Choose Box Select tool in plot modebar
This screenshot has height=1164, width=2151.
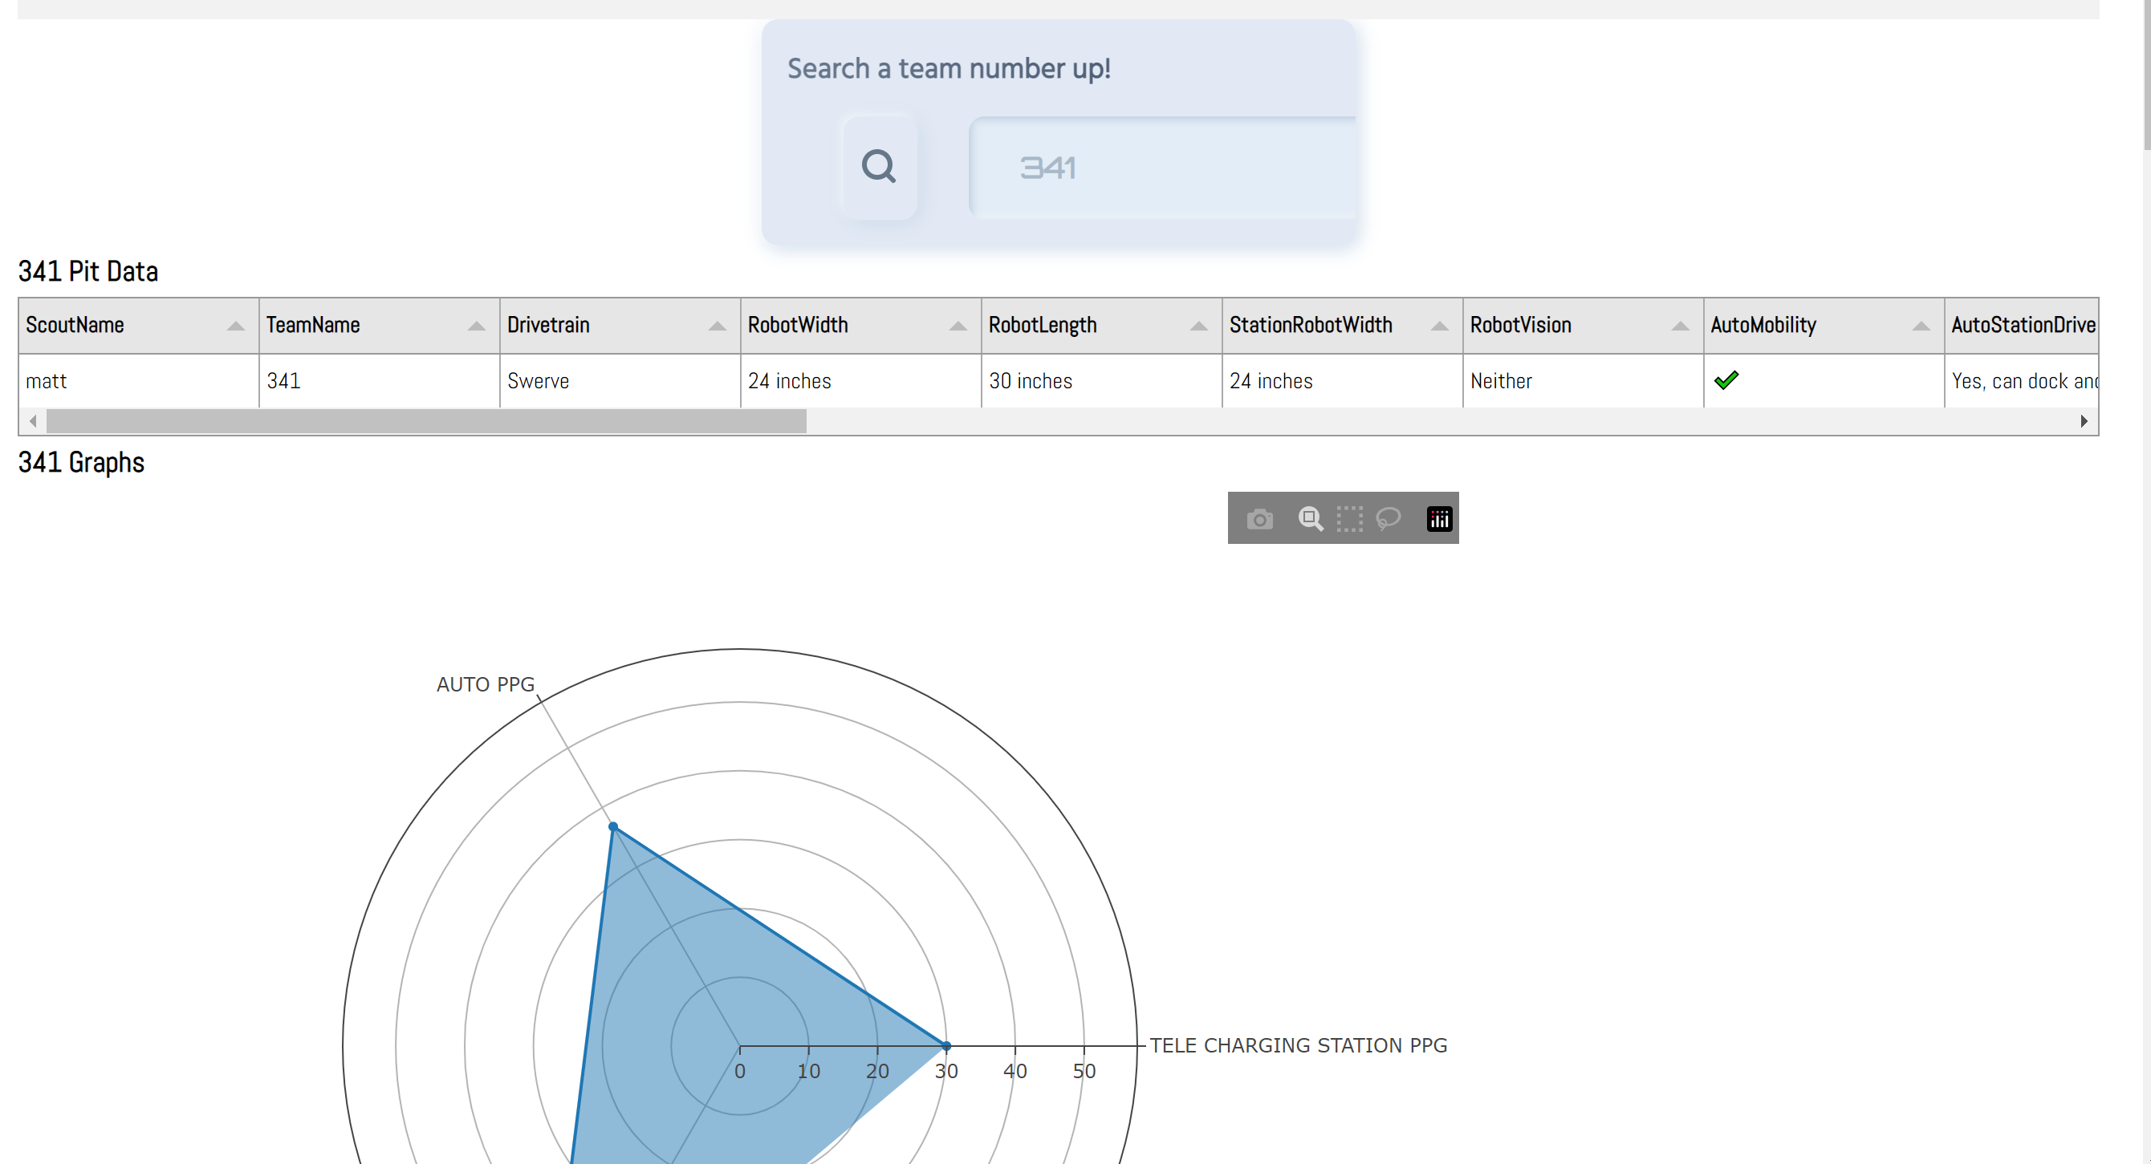click(1349, 519)
